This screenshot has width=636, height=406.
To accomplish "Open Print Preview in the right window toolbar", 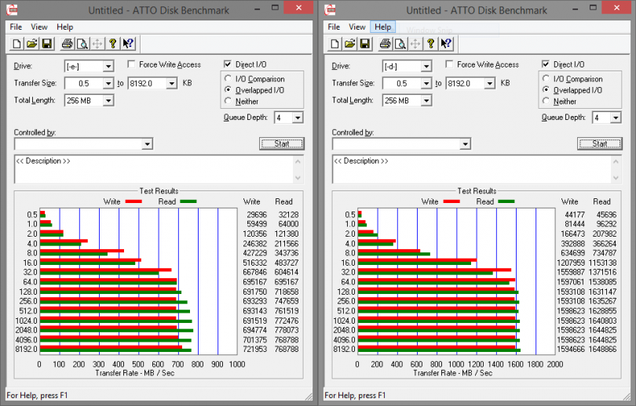I will click(400, 44).
